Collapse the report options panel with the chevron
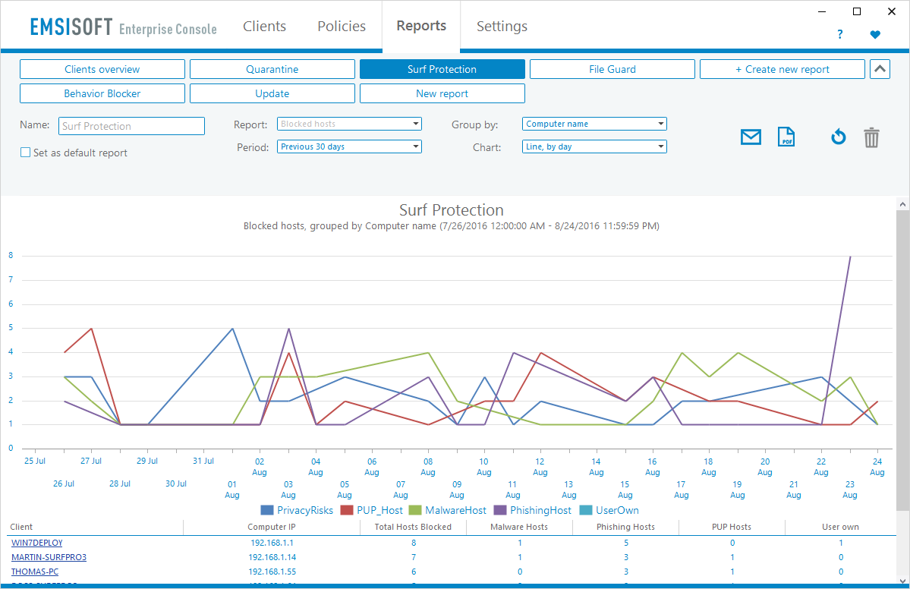Image resolution: width=910 pixels, height=589 pixels. click(x=880, y=68)
